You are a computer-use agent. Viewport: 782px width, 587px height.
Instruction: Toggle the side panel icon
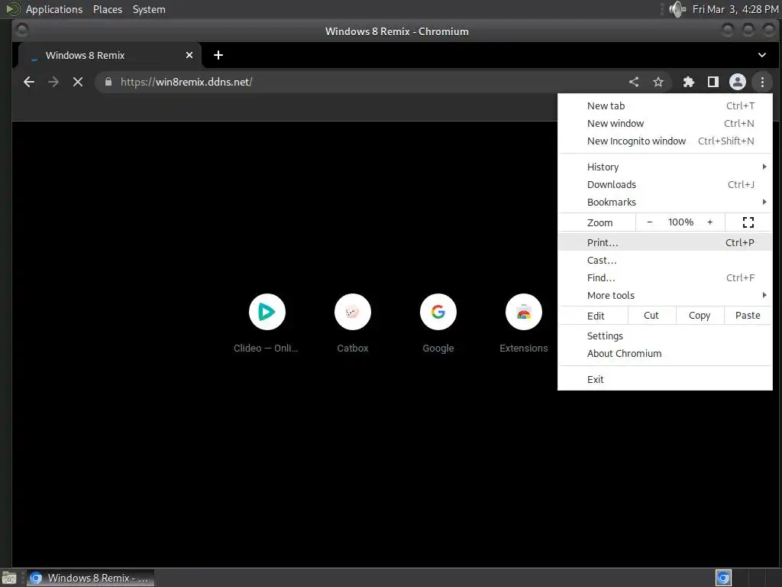click(713, 82)
